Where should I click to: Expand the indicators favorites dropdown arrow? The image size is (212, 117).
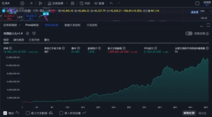(67, 3)
